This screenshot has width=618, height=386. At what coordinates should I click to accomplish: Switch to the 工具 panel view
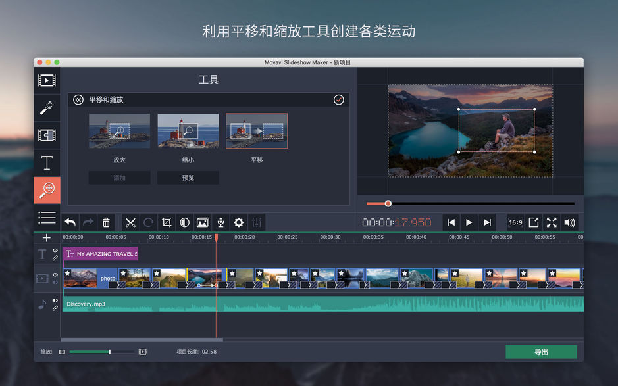point(208,80)
